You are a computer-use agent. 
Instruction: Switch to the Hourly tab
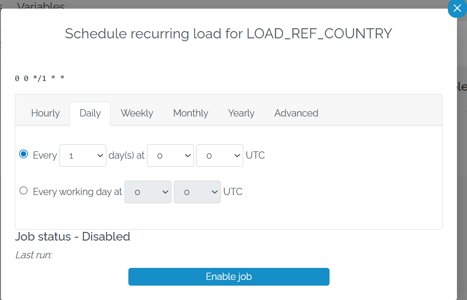[x=45, y=113]
